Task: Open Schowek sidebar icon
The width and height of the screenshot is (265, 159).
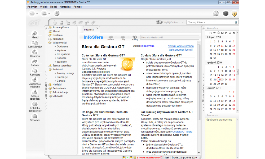Action: pos(35,118)
